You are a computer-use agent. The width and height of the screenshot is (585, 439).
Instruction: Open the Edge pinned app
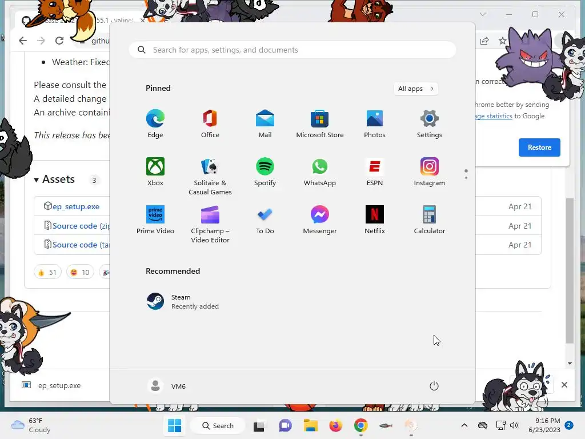[x=155, y=124]
